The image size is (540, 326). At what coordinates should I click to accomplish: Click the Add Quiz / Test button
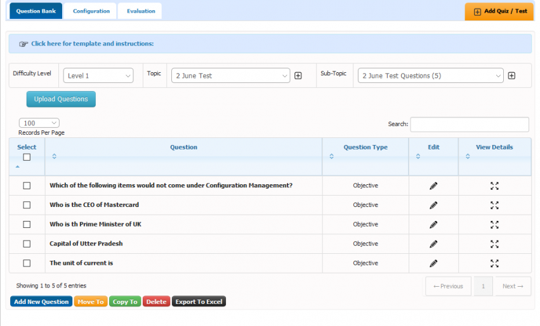pos(499,11)
